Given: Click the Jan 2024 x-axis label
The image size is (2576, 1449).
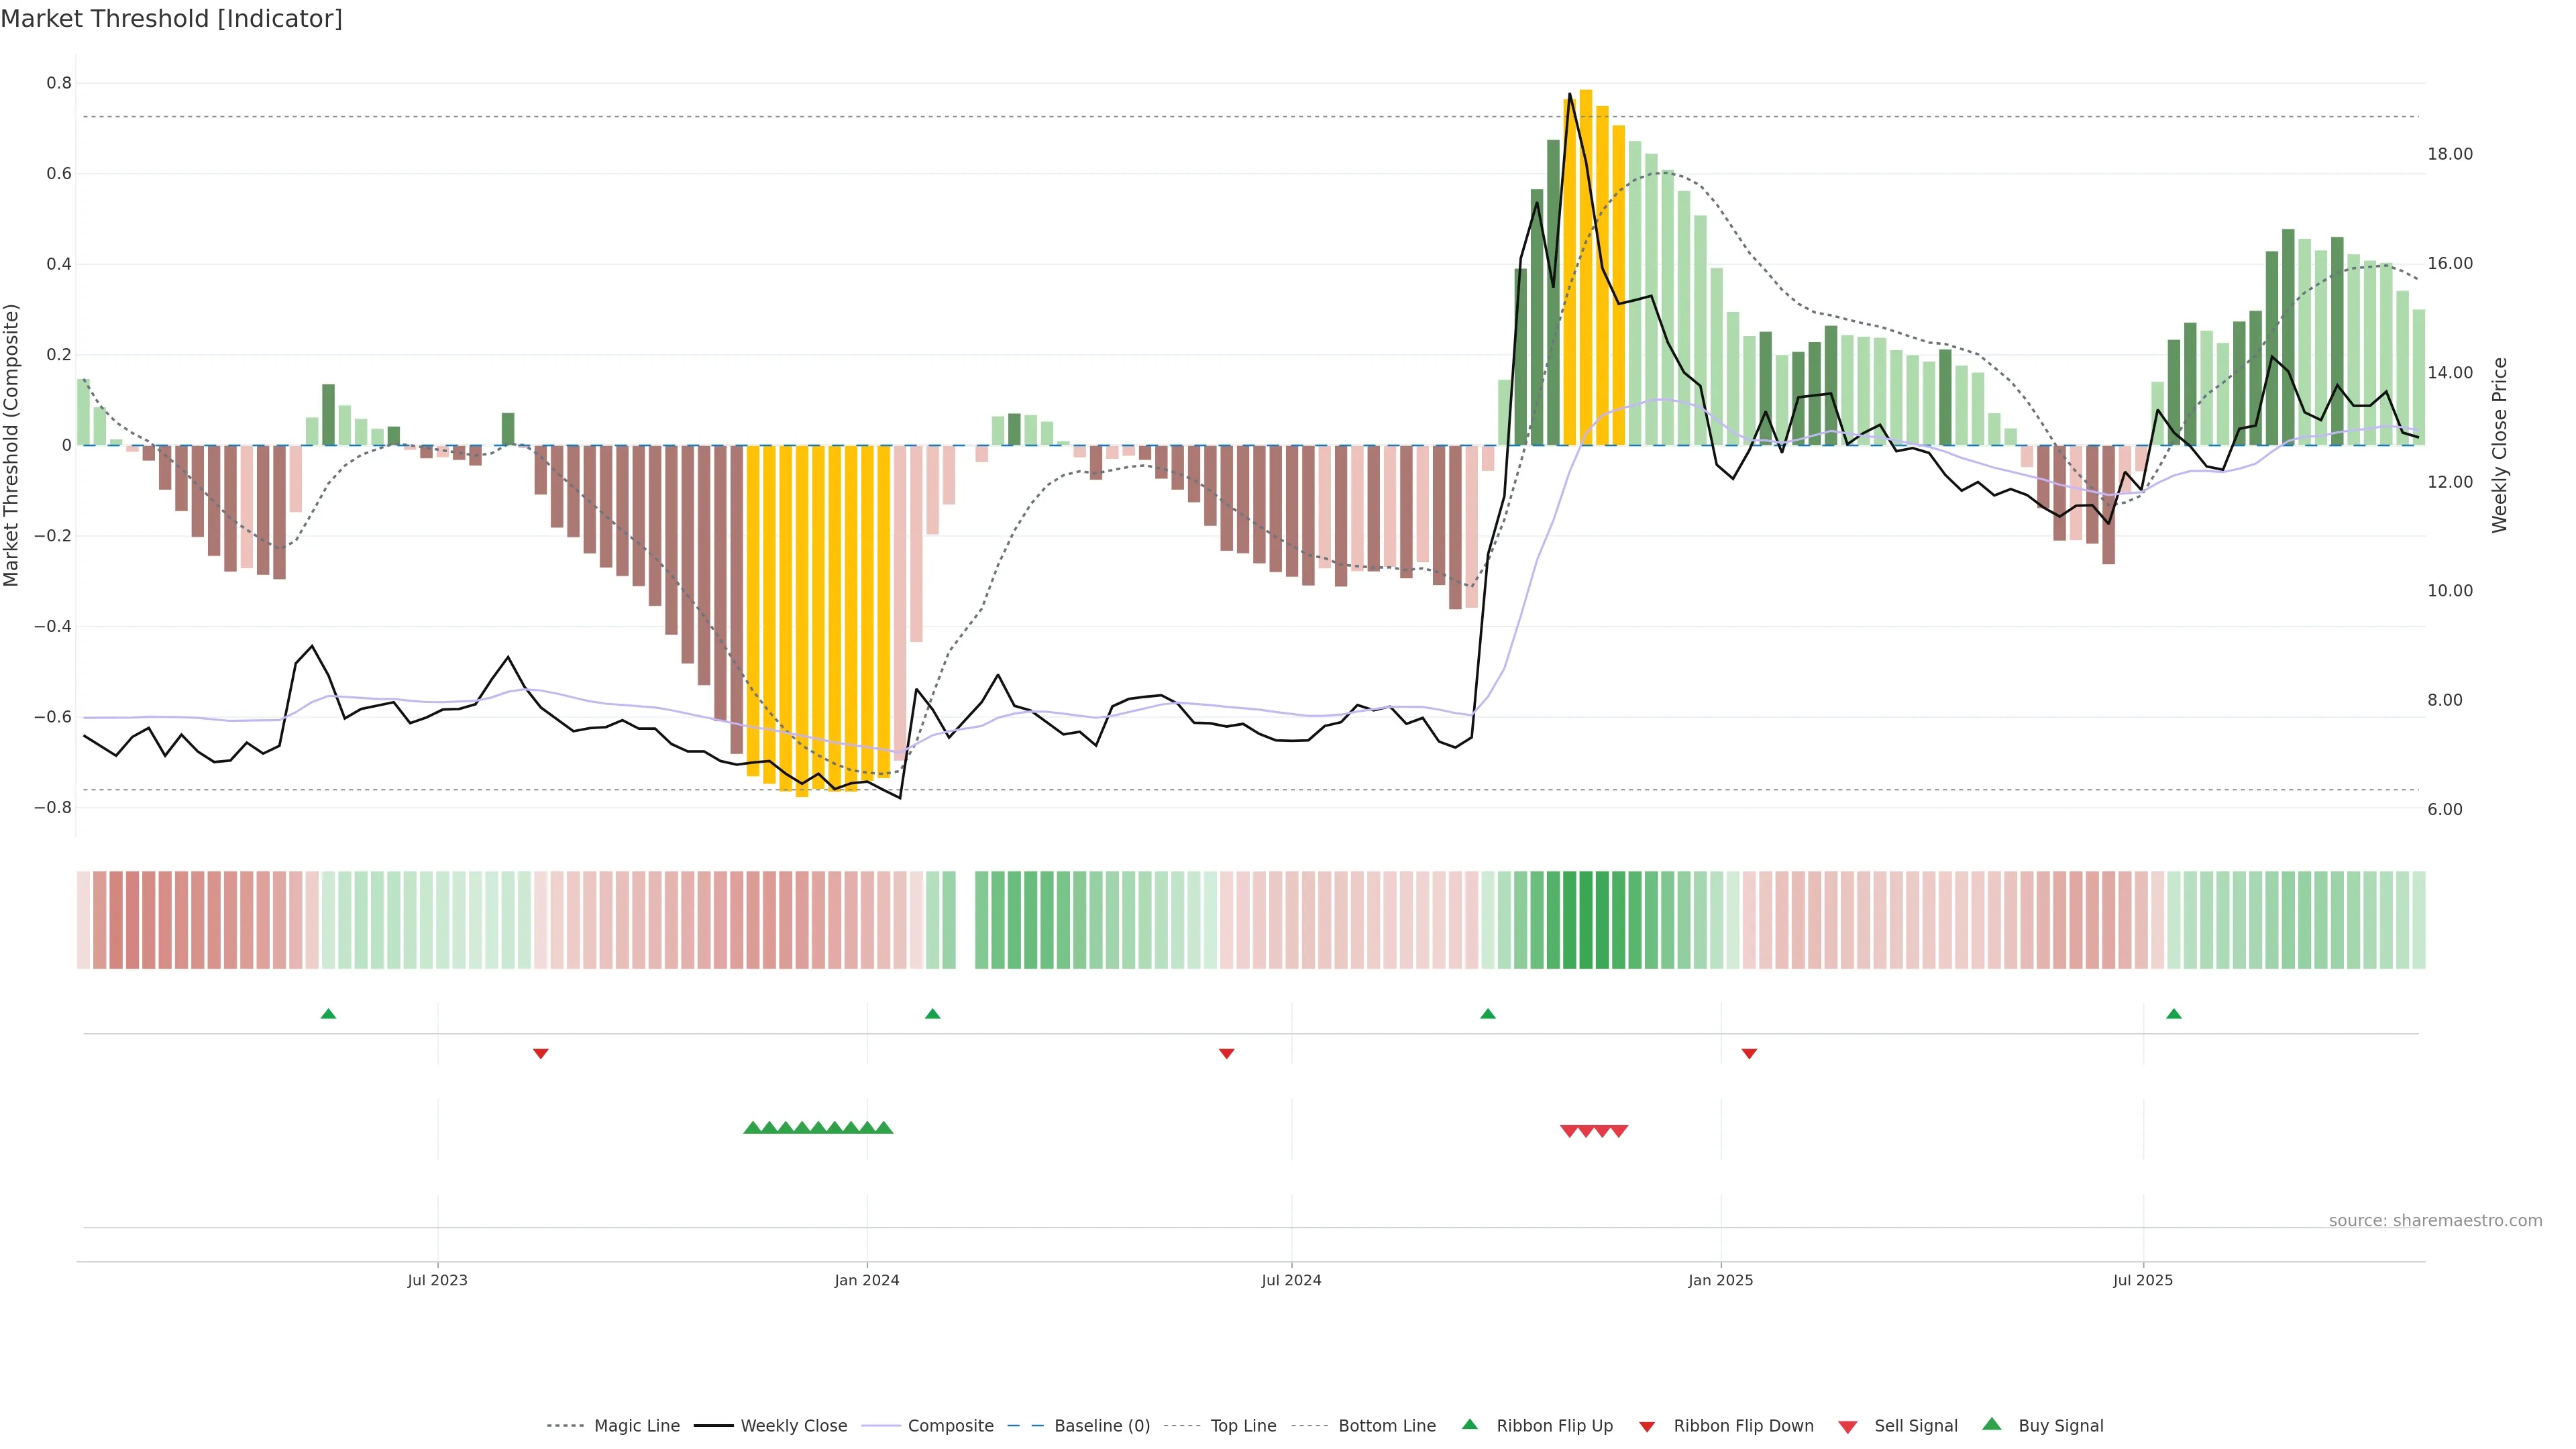Looking at the screenshot, I should click(866, 1280).
